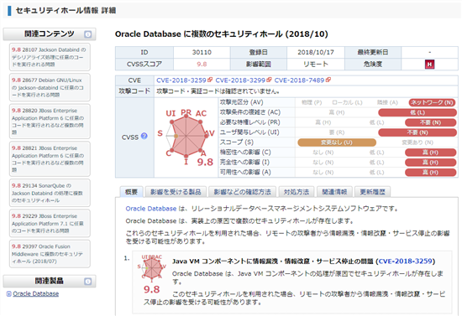This screenshot has height=316, width=462.
Task: Open the CVE-2018-3299 link
Action: [240, 80]
